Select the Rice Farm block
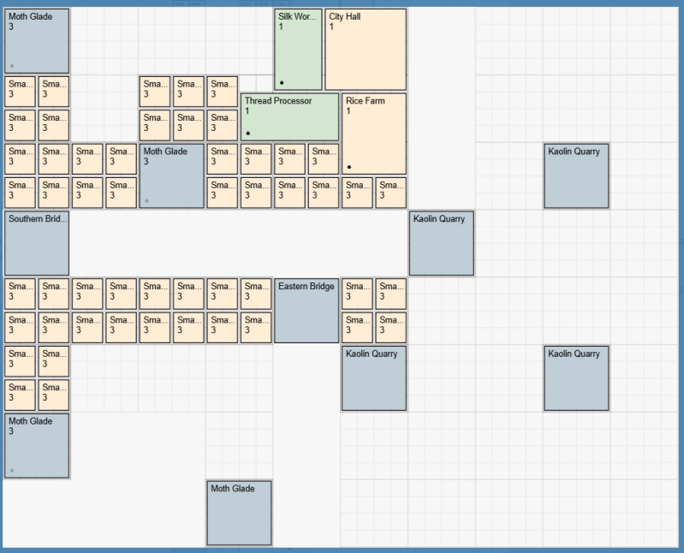This screenshot has width=684, height=553. click(374, 134)
